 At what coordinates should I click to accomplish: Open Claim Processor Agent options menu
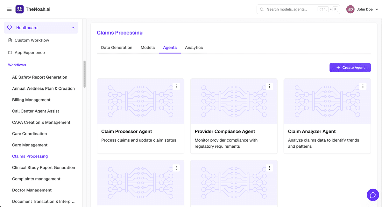[176, 86]
